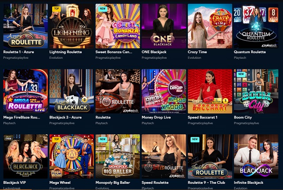The height and width of the screenshot is (190, 283).
Task: Click the Evolution provider label under Crazy Time
Action: (195, 58)
